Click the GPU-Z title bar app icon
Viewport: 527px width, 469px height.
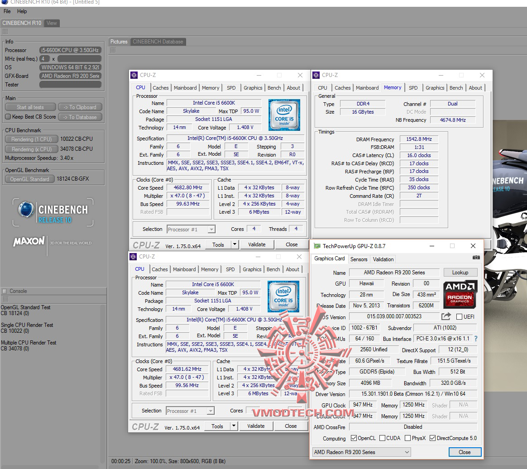pyautogui.click(x=317, y=246)
